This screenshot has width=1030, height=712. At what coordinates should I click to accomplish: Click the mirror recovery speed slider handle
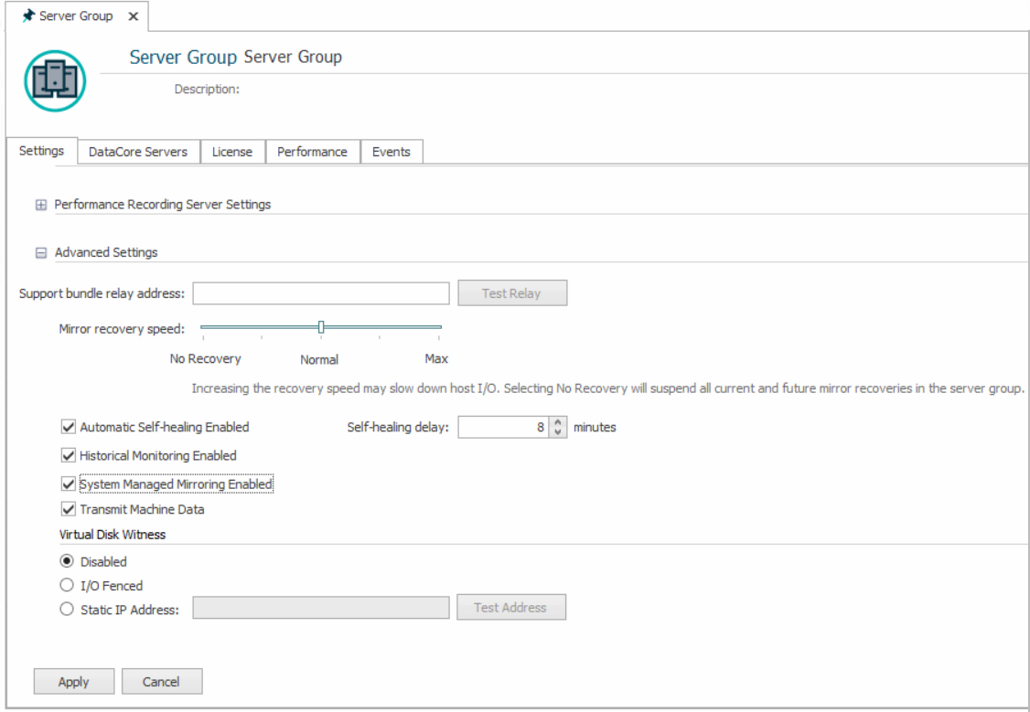click(321, 327)
